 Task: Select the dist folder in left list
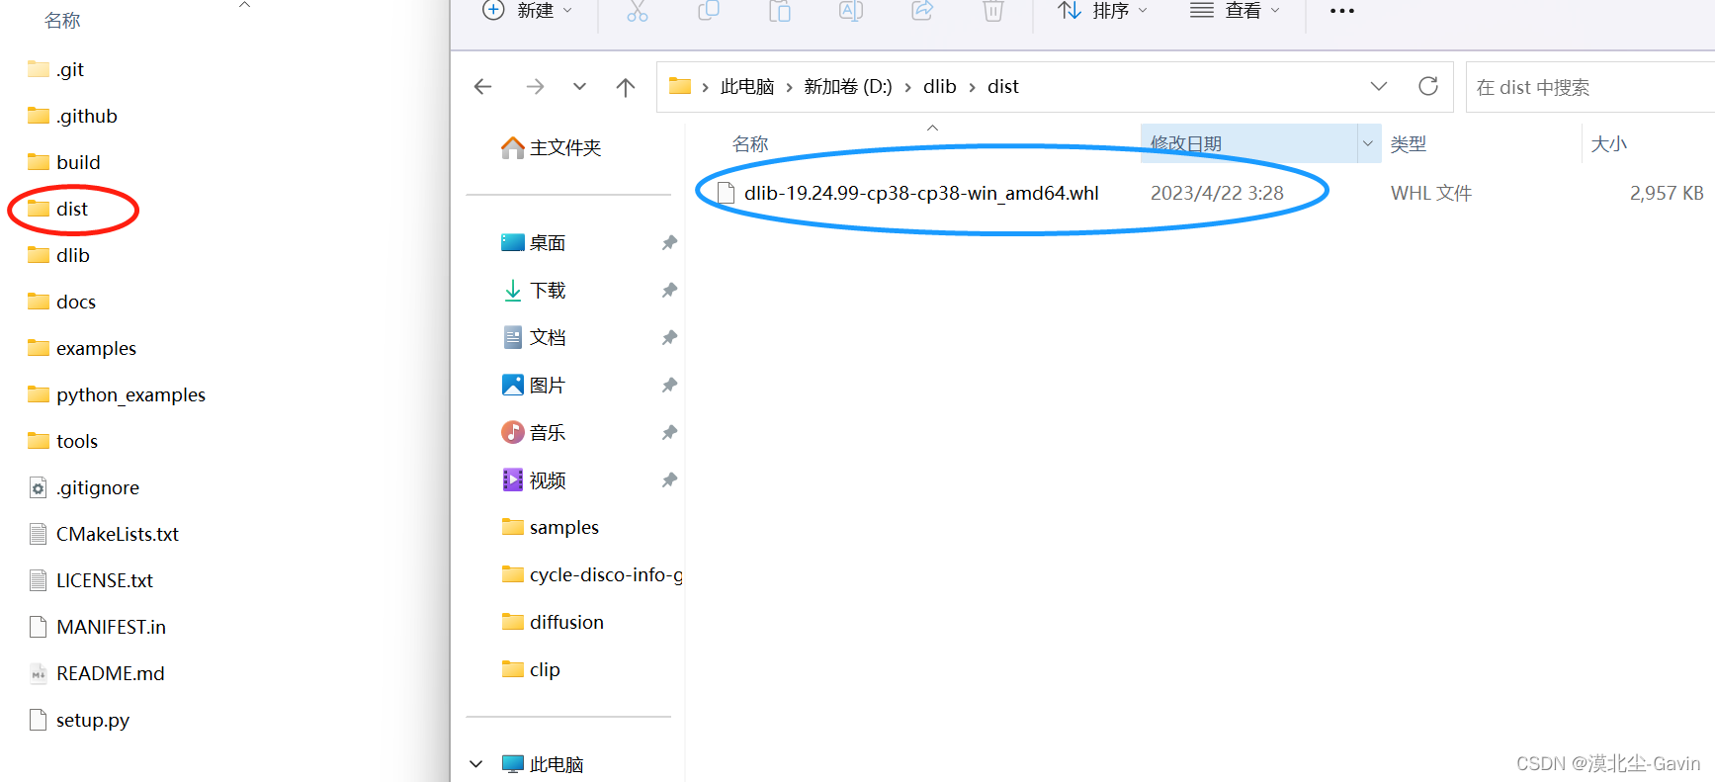[58, 209]
